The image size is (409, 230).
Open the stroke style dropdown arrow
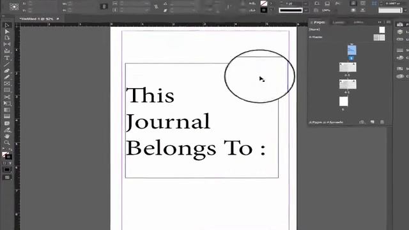click(x=305, y=10)
